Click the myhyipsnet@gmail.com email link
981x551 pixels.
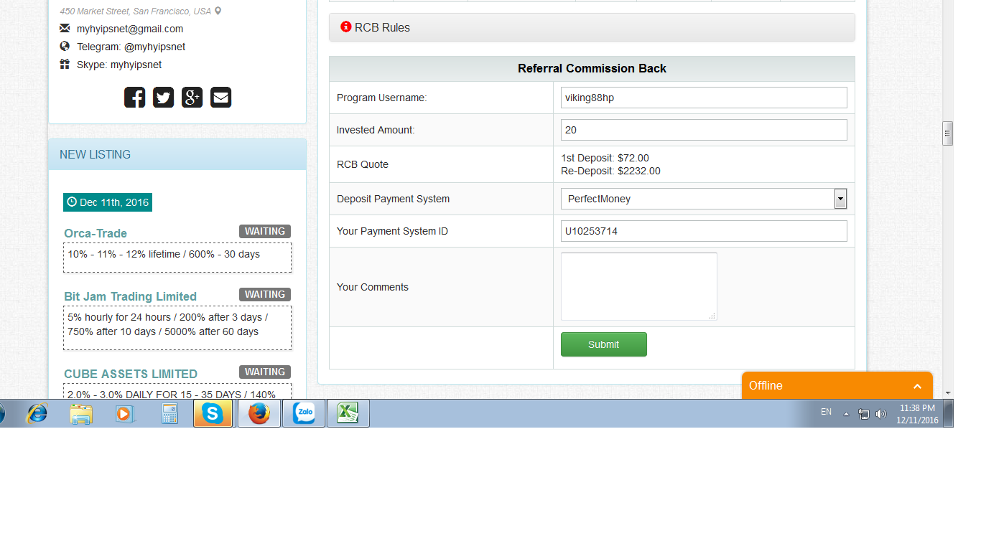[130, 29]
